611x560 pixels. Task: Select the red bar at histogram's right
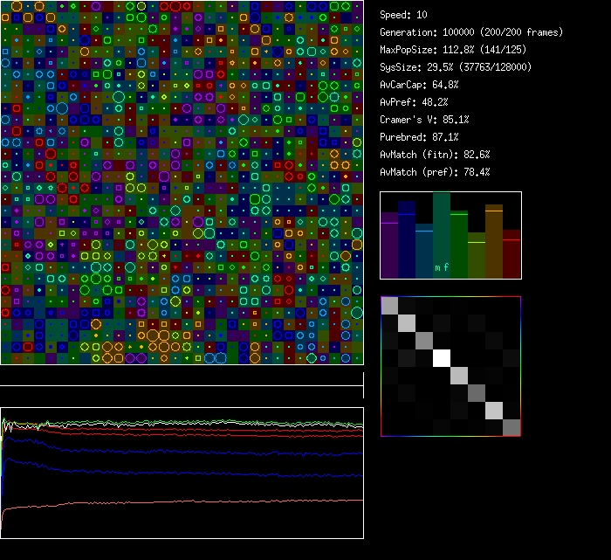point(511,253)
